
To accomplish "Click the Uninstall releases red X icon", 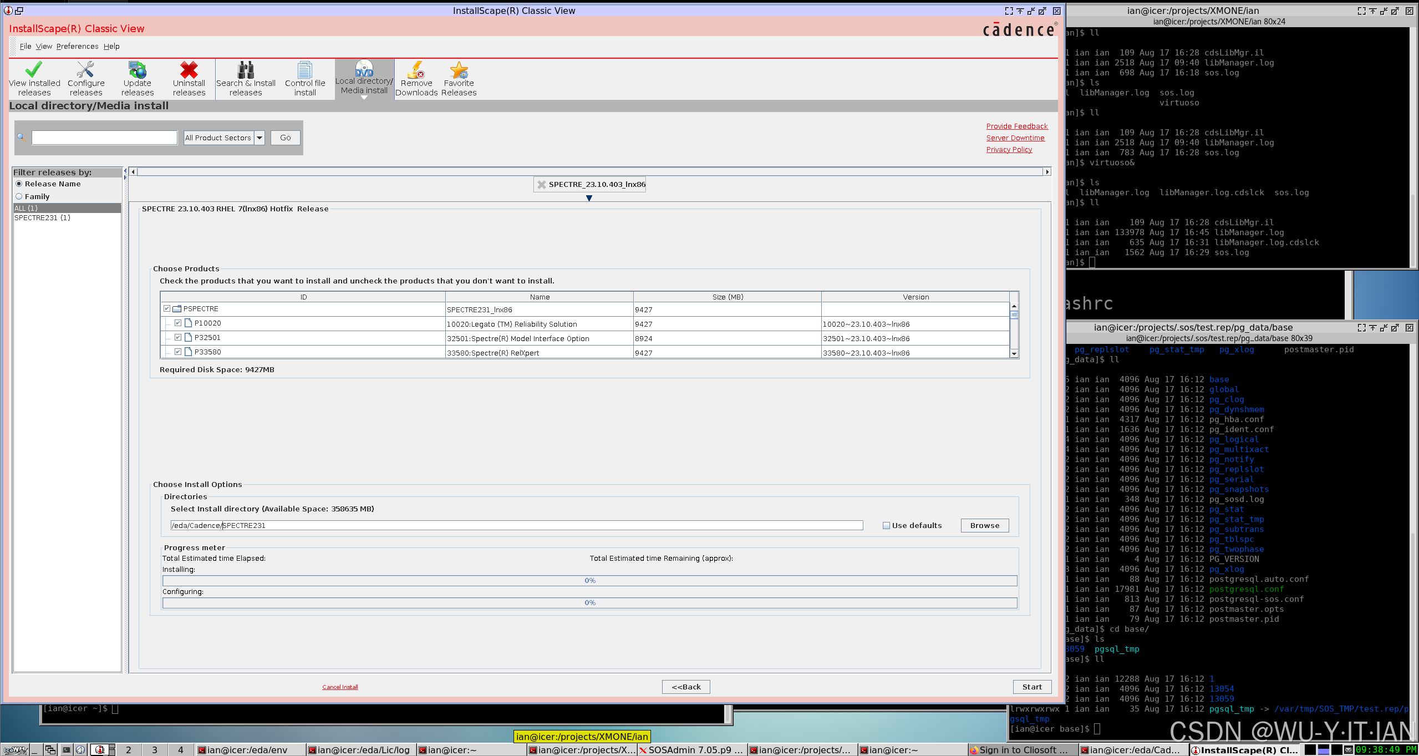I will [189, 70].
